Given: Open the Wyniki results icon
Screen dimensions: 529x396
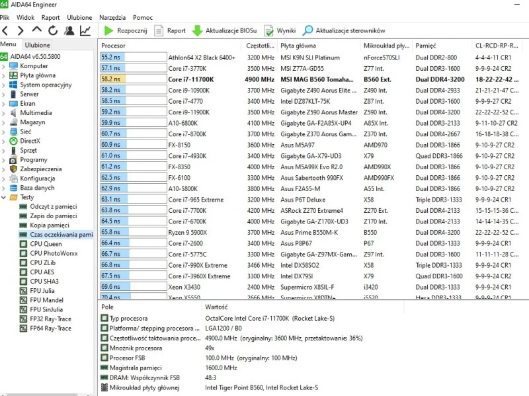Looking at the screenshot, I should [x=269, y=30].
